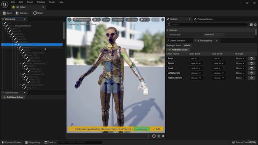Image resolution: width=258 pixels, height=145 pixels.
Task: Delete the RightClavicle retarget chain
Action: (x=252, y=78)
